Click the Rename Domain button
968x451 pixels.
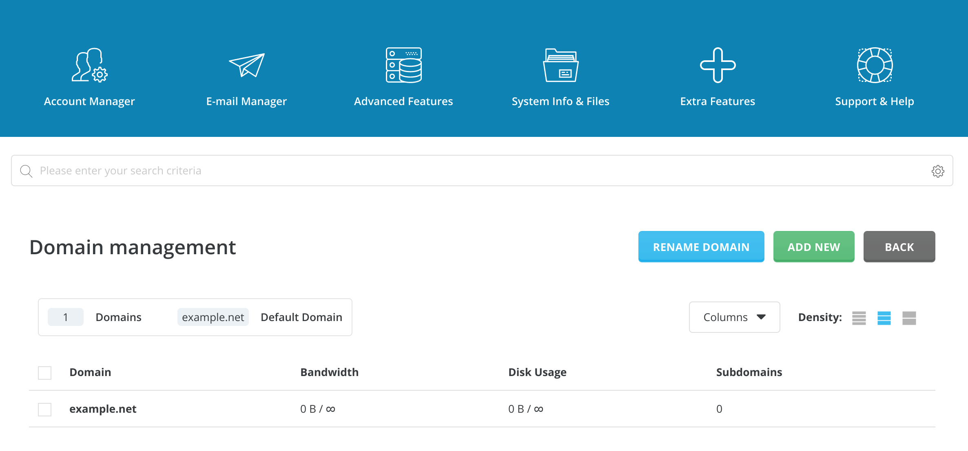701,247
